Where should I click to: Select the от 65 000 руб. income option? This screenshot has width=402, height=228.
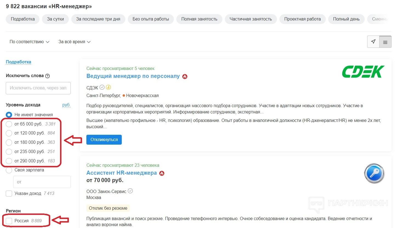(9, 124)
